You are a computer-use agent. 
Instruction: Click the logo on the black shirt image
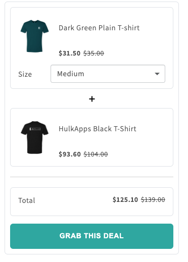35,129
